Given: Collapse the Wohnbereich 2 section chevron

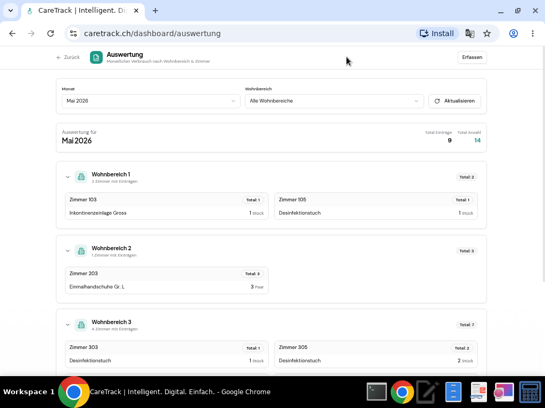Looking at the screenshot, I should pos(68,251).
